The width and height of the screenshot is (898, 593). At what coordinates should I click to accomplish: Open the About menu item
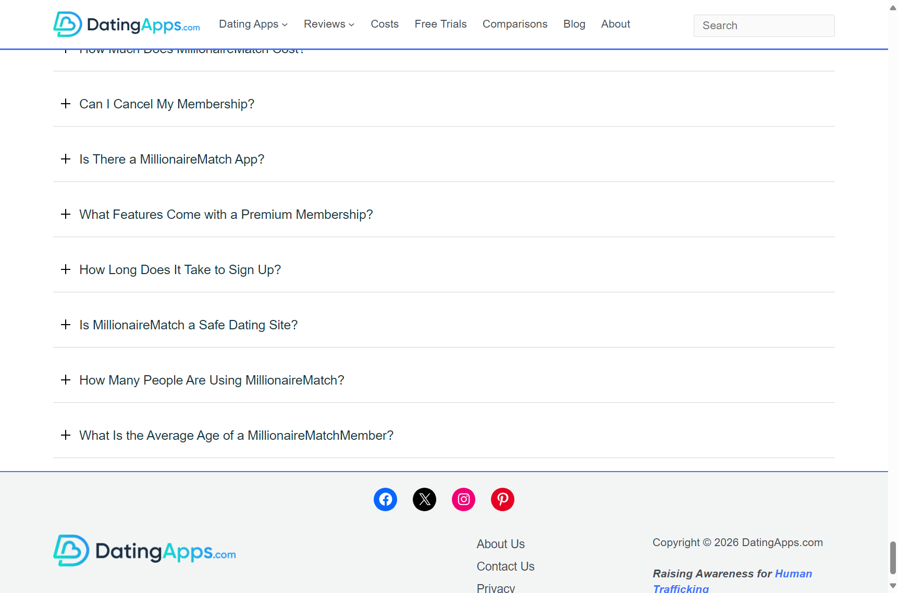616,24
